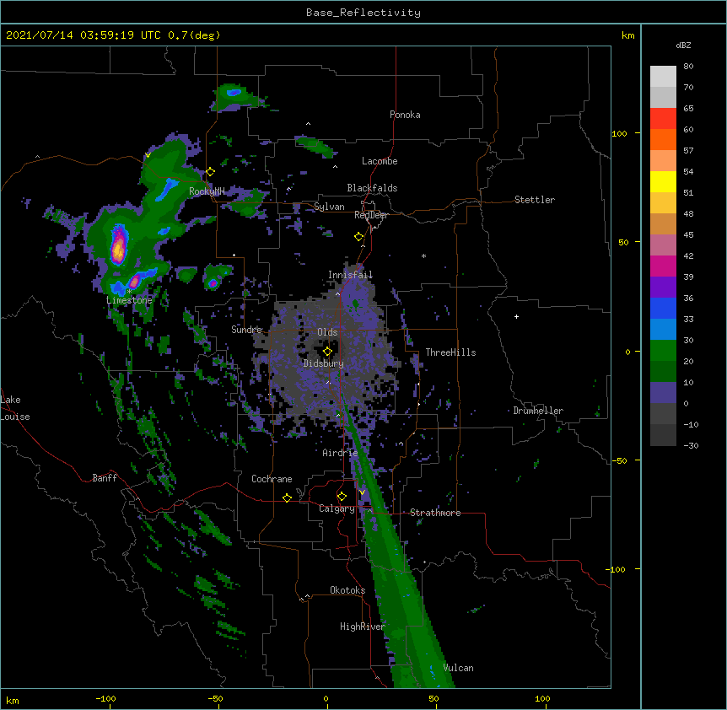Click the RedDeer city label
The image size is (727, 710).
[371, 215]
